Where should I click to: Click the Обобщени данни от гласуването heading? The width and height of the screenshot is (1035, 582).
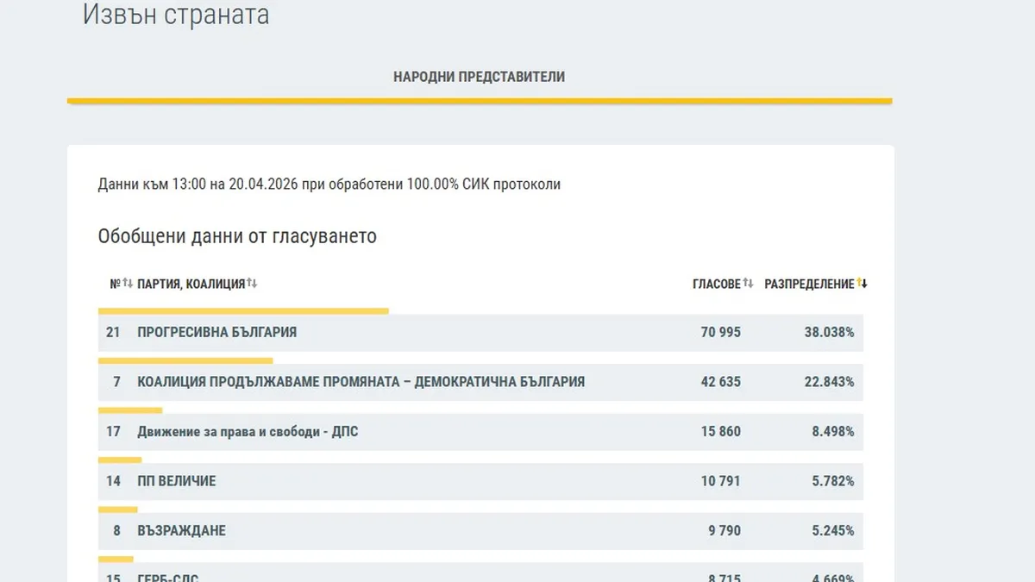[x=237, y=235]
